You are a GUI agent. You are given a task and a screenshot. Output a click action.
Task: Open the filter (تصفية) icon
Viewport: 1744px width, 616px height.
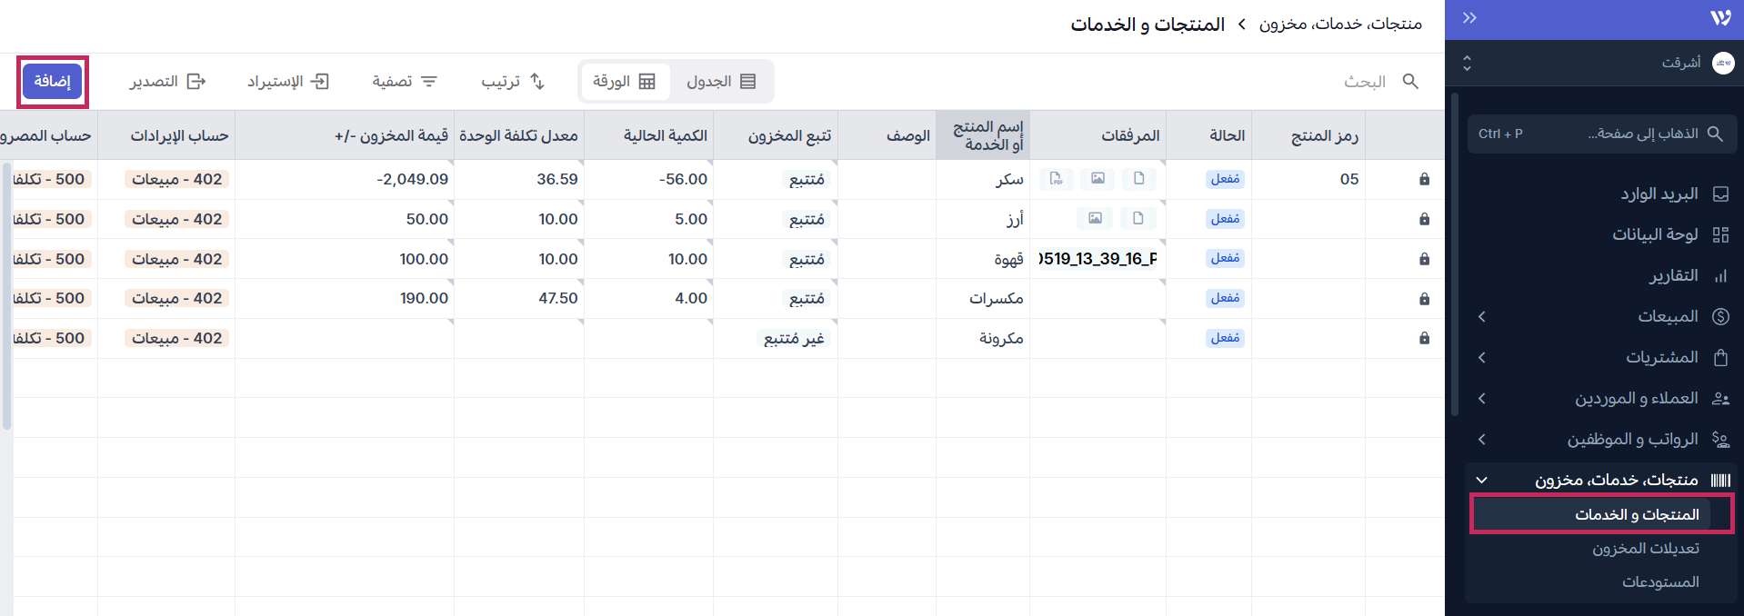tap(429, 82)
